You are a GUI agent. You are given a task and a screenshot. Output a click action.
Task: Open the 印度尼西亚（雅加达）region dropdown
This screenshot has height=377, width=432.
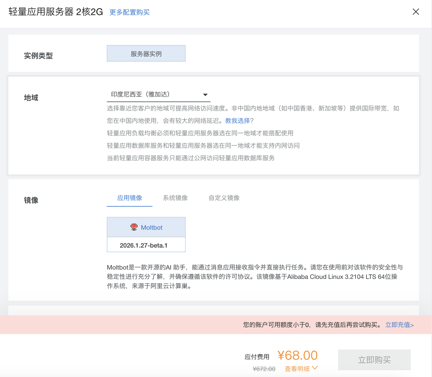pos(159,94)
